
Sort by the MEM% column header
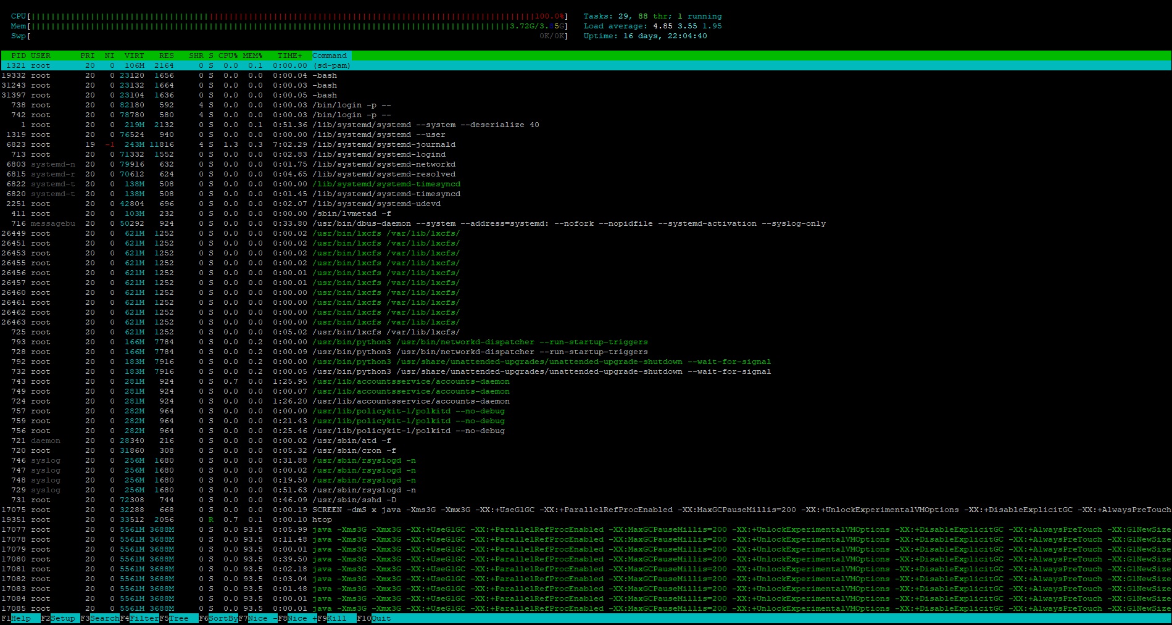click(x=252, y=56)
